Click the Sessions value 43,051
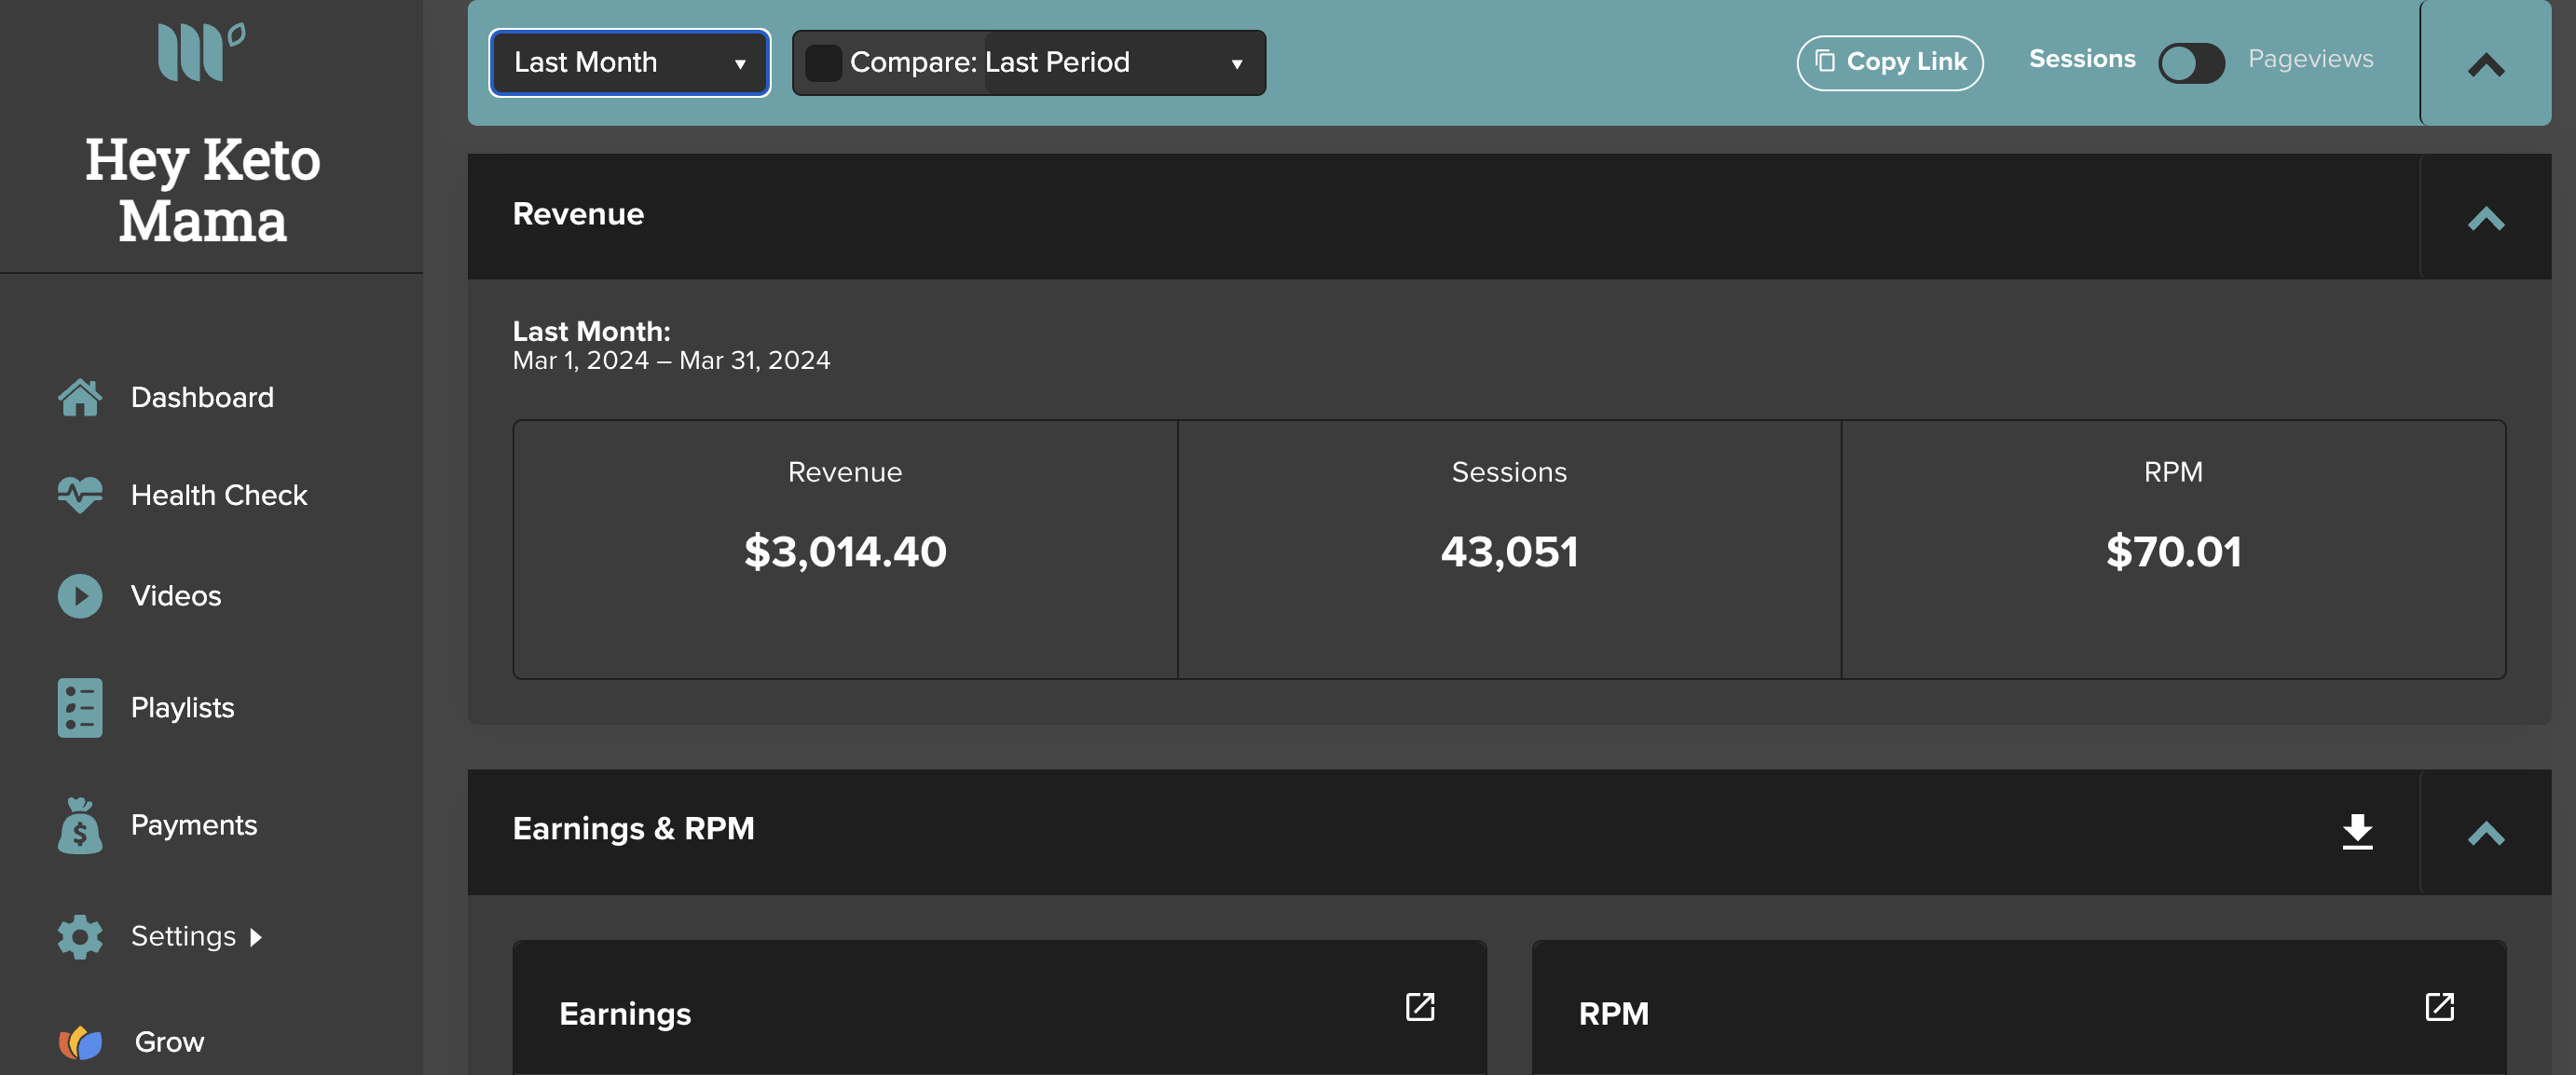Screen dimensions: 2576x1075 click(1509, 551)
